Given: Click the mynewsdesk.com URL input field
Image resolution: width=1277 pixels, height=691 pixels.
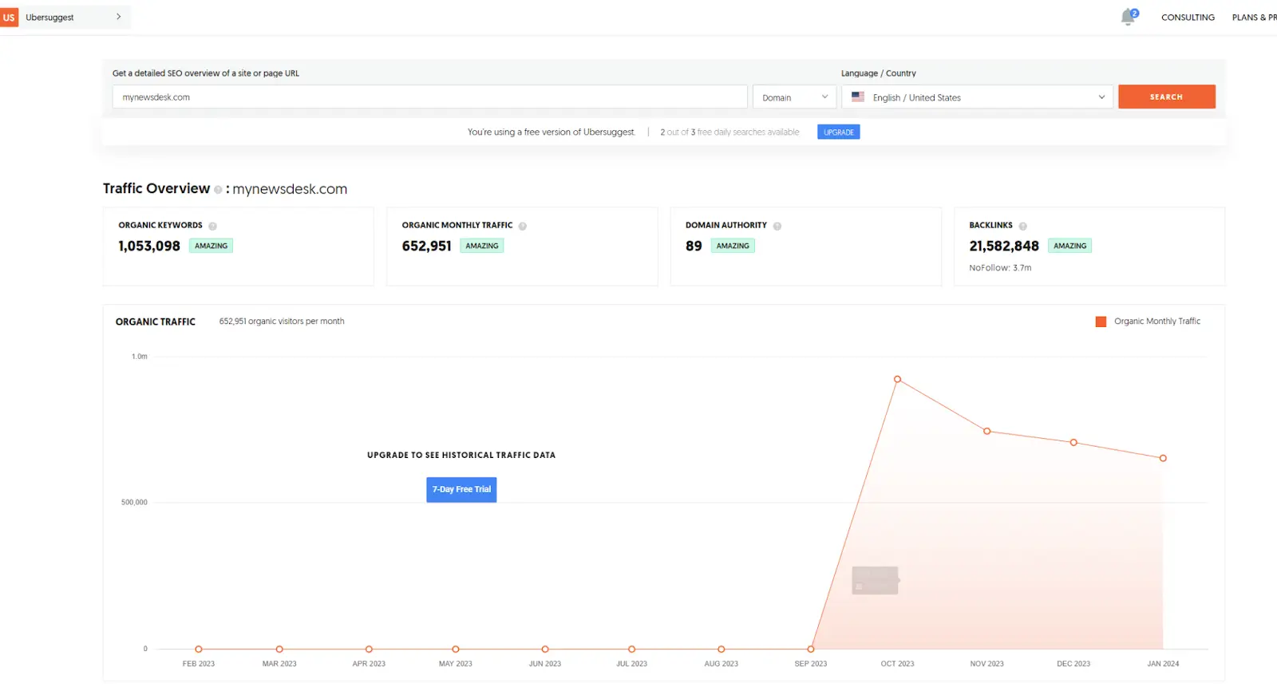Looking at the screenshot, I should tap(429, 97).
